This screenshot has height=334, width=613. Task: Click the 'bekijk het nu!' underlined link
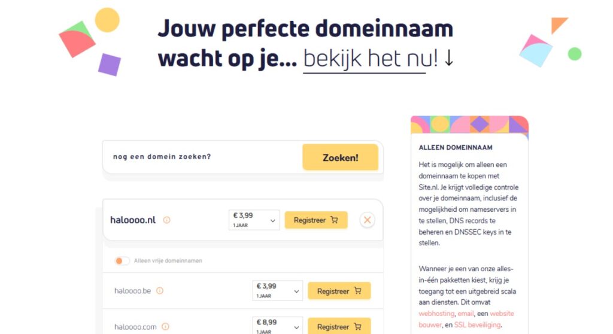(x=371, y=59)
